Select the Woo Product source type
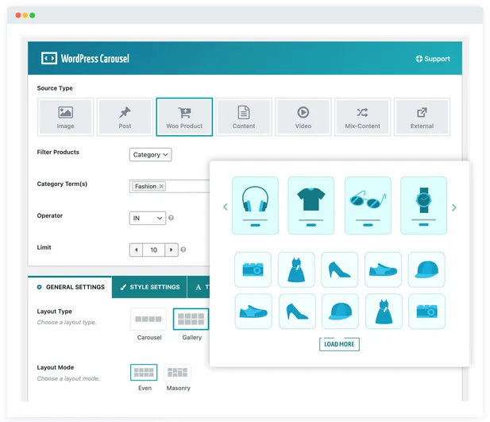The width and height of the screenshot is (490, 422). click(184, 117)
